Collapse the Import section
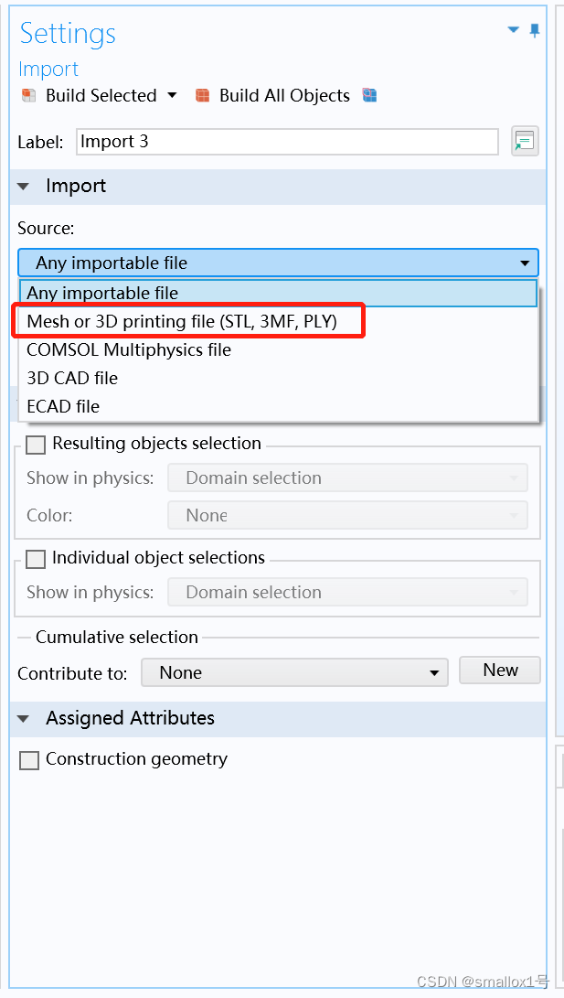Image resolution: width=564 pixels, height=998 pixels. pos(23,186)
